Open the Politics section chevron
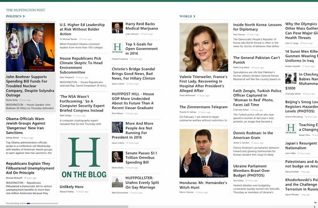The height and width of the screenshot is (208, 318). pyautogui.click(x=24, y=16)
